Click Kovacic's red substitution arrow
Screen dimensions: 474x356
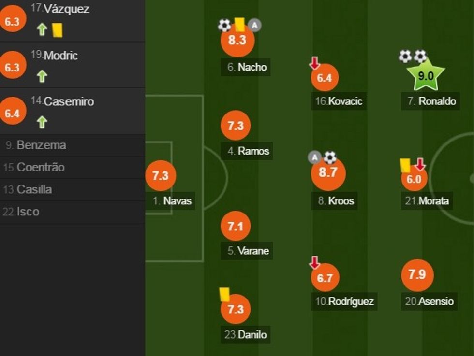pyautogui.click(x=314, y=63)
